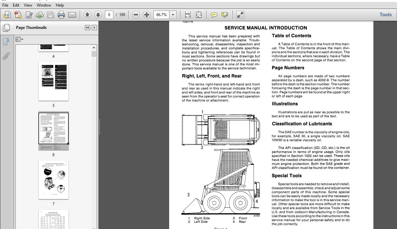This screenshot has height=229, width=397.
Task: Select the highlight text tool
Action: pos(225,15)
